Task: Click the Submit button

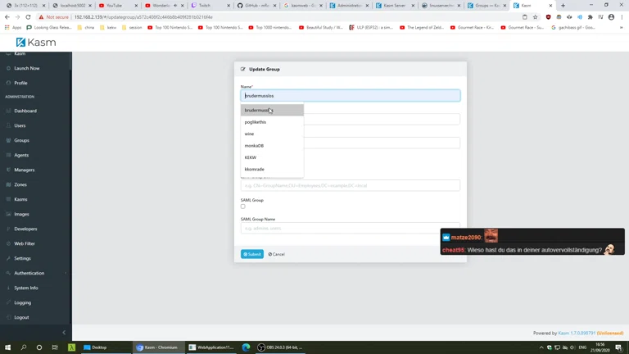Action: (x=252, y=254)
